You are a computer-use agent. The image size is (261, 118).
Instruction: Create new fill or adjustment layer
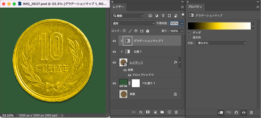(x=155, y=112)
